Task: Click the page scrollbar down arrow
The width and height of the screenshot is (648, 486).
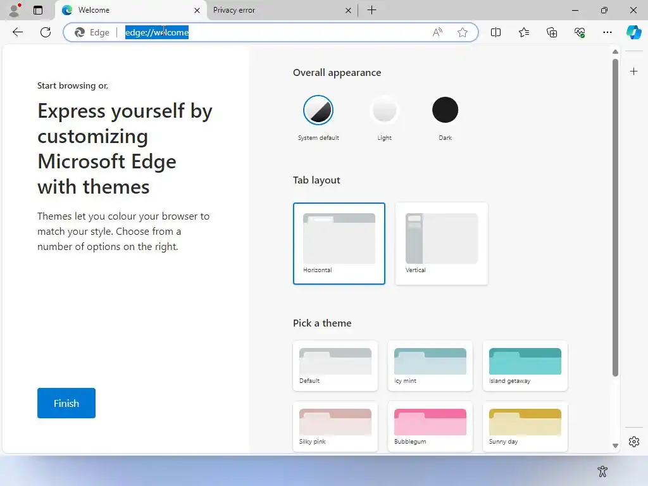Action: tap(615, 446)
